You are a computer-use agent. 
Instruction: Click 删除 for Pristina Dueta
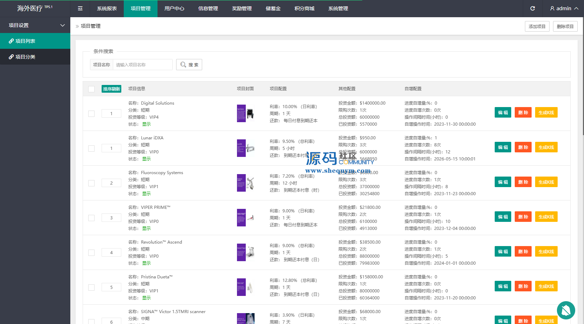[x=523, y=286]
